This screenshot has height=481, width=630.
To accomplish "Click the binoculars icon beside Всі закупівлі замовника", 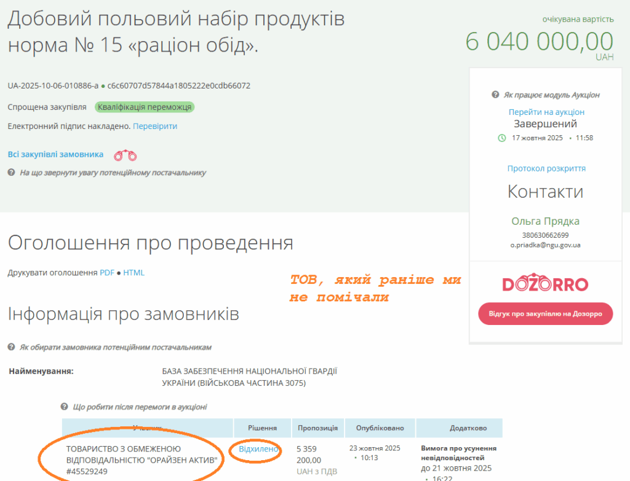I will [126, 155].
